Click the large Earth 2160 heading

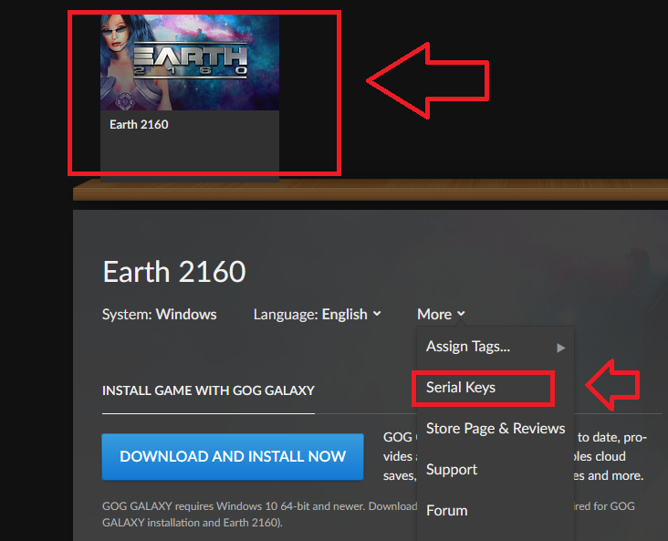point(174,272)
